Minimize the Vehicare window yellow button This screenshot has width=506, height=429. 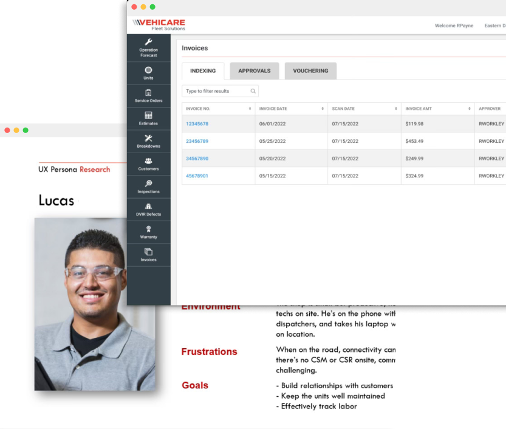[x=143, y=7]
